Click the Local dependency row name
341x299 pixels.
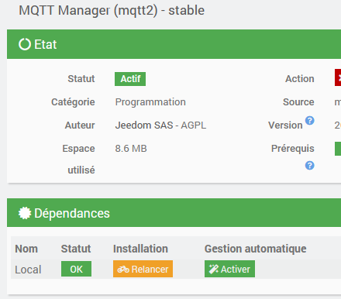click(x=28, y=270)
